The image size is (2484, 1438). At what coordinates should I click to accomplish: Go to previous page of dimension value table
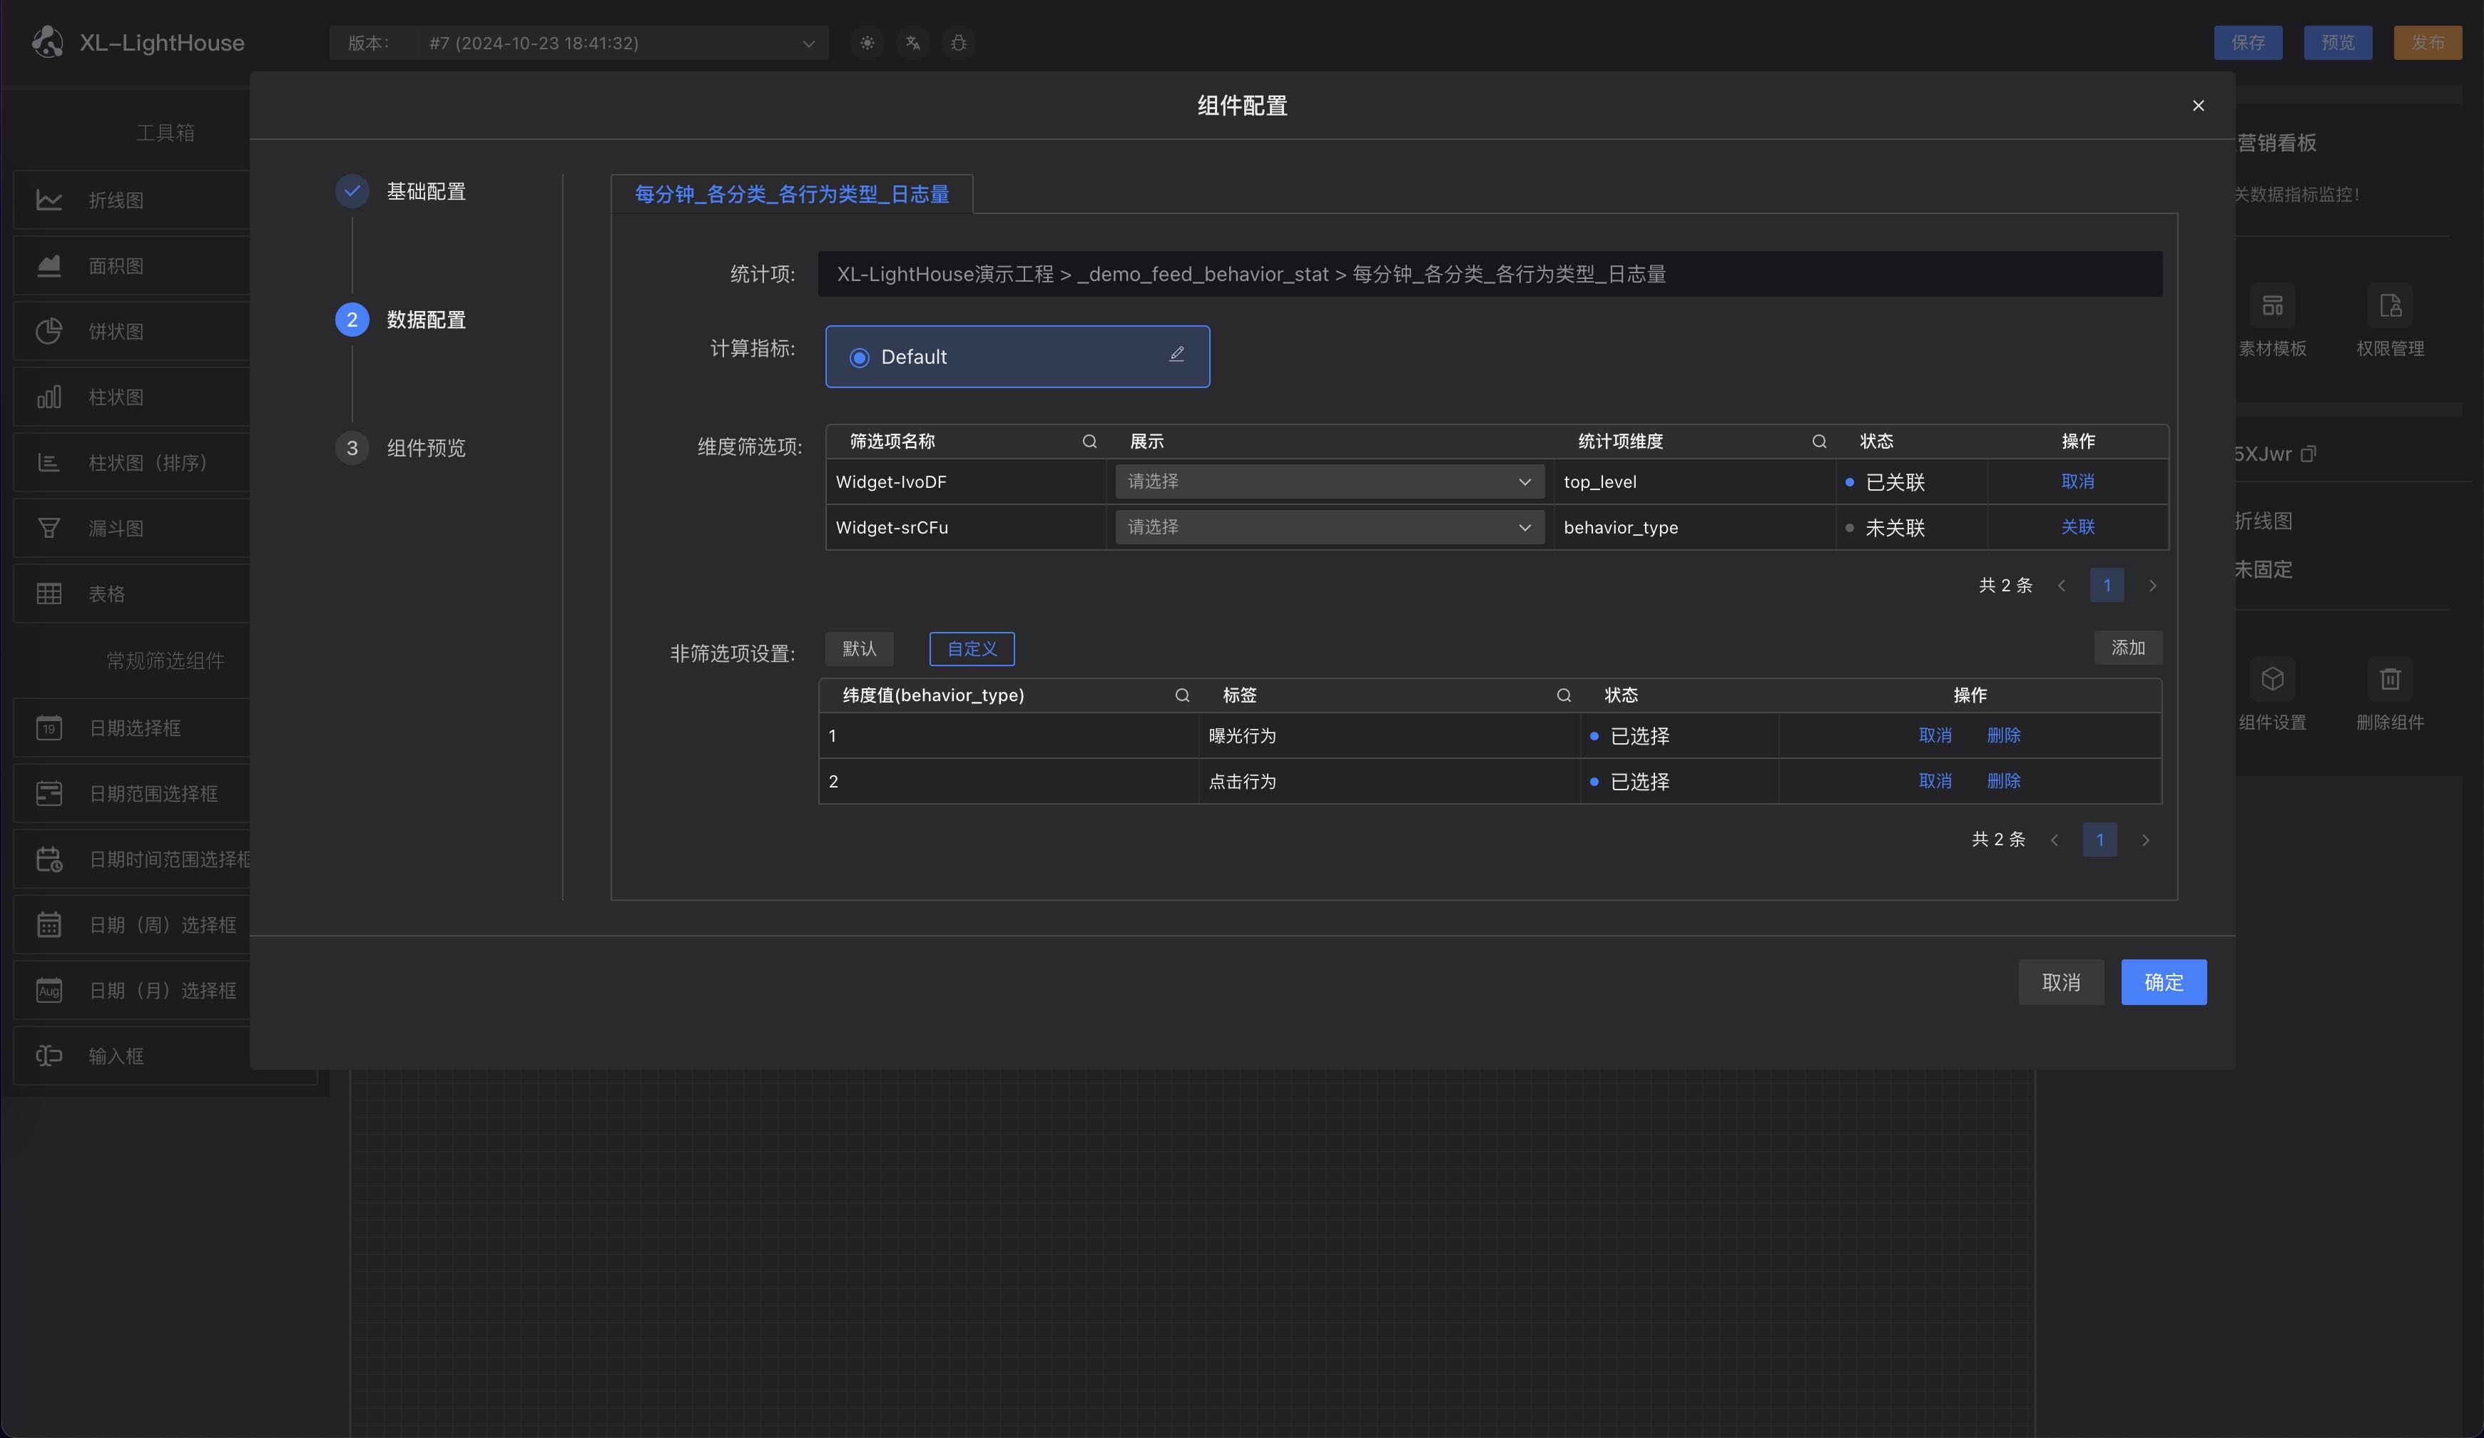(2055, 840)
